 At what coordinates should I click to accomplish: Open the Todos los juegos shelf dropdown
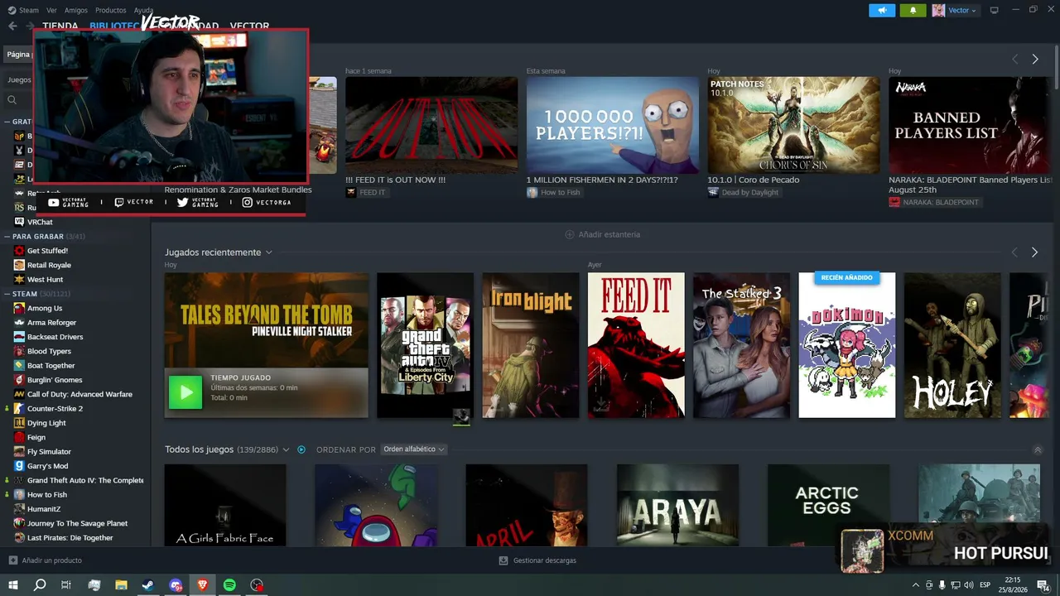tap(286, 449)
